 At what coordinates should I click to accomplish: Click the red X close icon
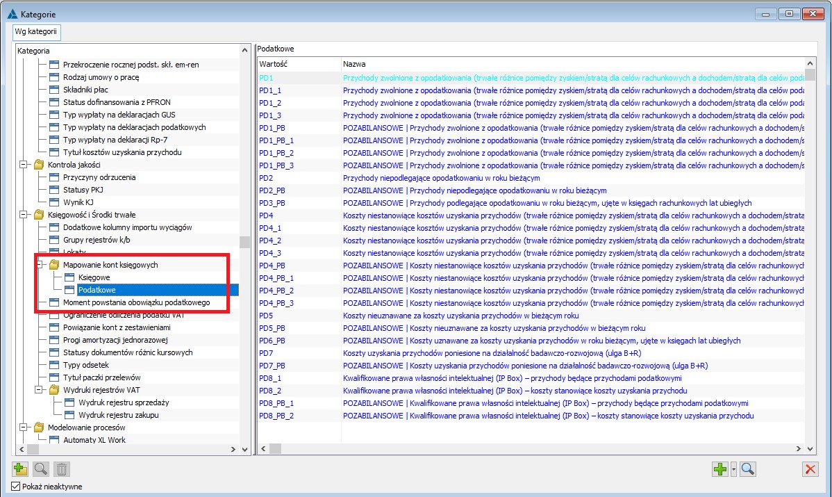tap(810, 469)
